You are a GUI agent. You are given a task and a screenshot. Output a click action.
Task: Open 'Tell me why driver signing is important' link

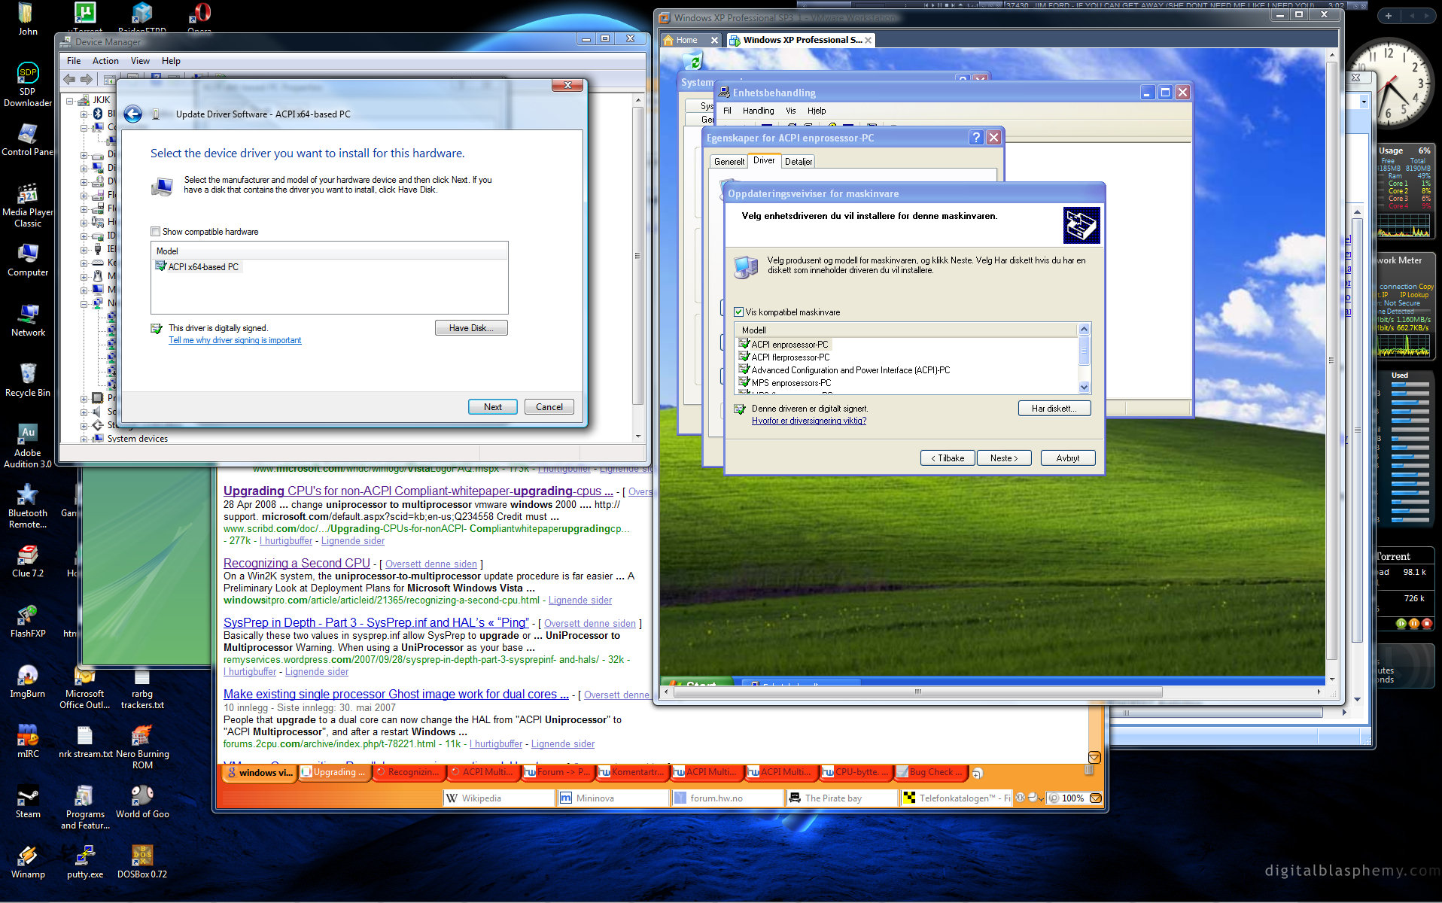pos(235,341)
